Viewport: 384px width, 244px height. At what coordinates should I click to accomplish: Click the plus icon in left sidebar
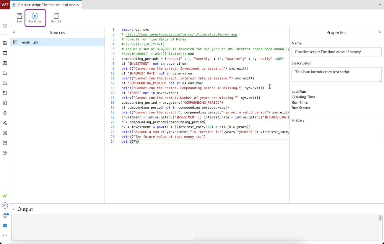pos(5,26)
